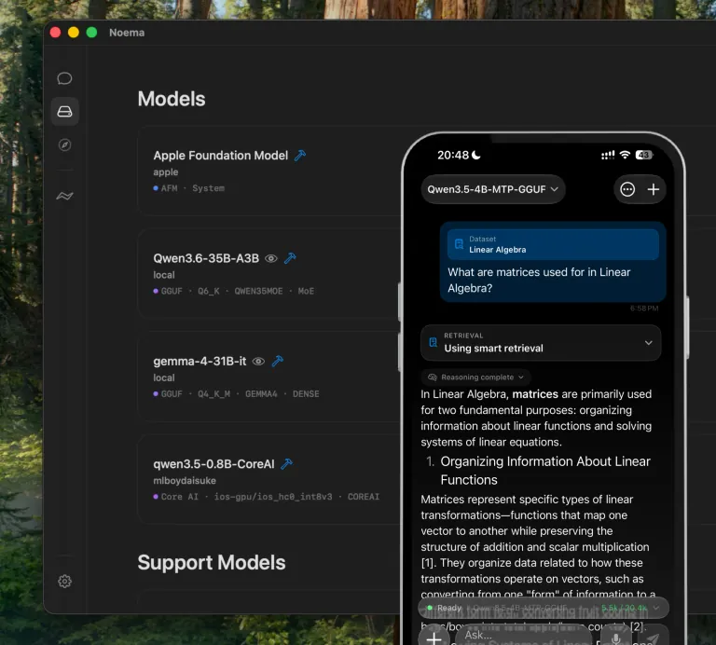Tap the plus attachment button by Ask field
This screenshot has width=716, height=645.
(x=434, y=638)
